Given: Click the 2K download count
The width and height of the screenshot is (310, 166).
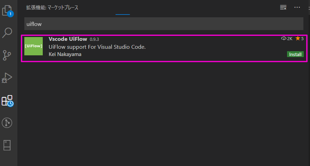Looking at the screenshot, I should 287,38.
